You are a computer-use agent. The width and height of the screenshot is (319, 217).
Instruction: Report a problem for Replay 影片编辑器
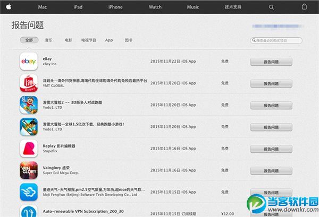tap(271, 149)
